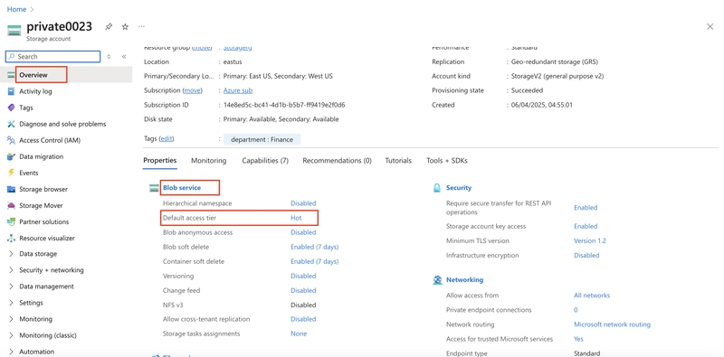Switch to the Monitoring tab
Viewport: 724px width, 357px height.
coord(209,161)
